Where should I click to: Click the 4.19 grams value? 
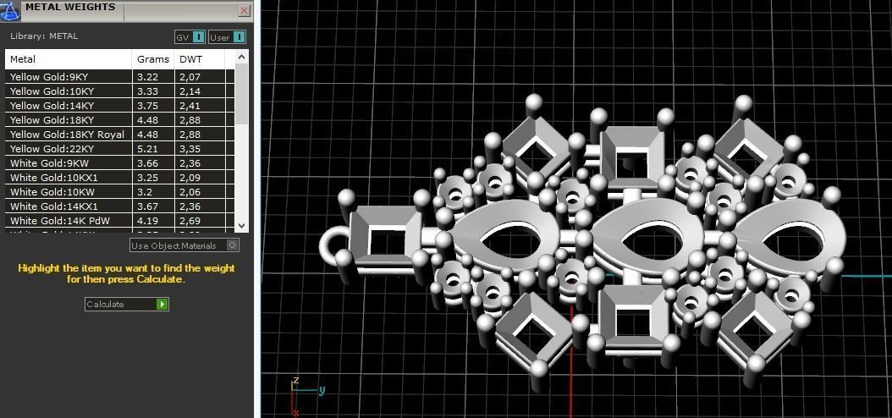147,221
